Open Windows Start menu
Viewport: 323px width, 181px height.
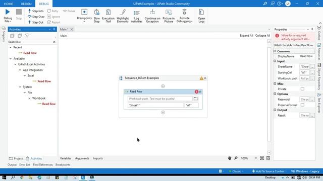pos(4,177)
